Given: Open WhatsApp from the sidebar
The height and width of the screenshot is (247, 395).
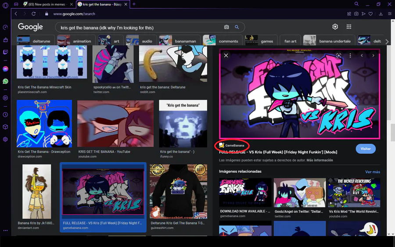Looking at the screenshot, I should pyautogui.click(x=5, y=81).
